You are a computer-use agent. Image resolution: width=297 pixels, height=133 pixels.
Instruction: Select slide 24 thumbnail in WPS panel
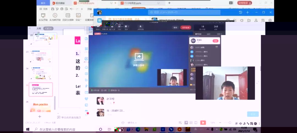click(x=40, y=73)
